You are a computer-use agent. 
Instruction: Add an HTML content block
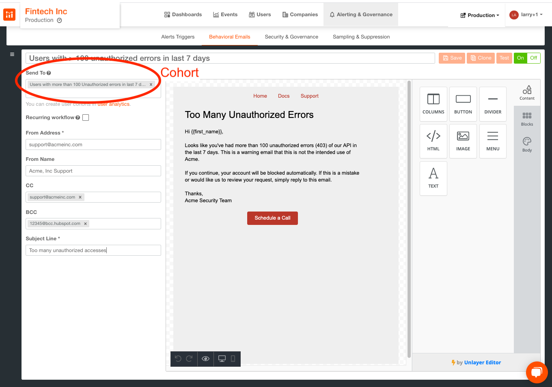[433, 141]
